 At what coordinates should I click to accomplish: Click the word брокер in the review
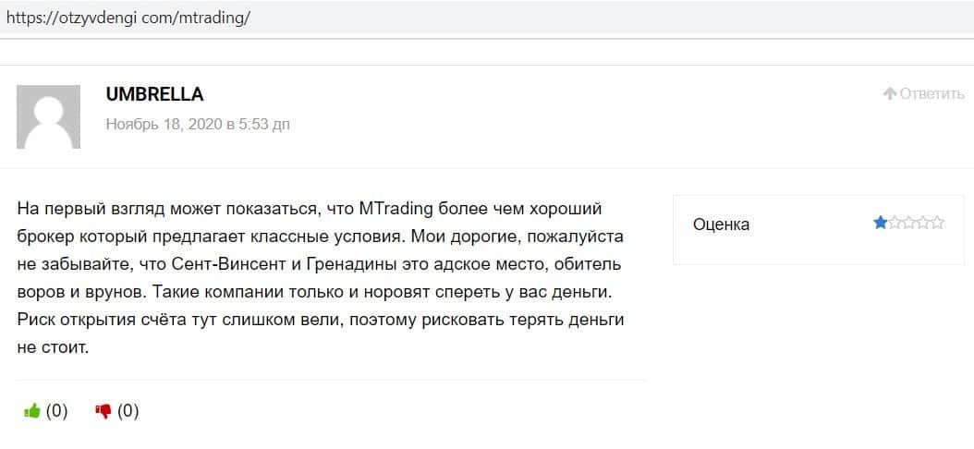[43, 237]
